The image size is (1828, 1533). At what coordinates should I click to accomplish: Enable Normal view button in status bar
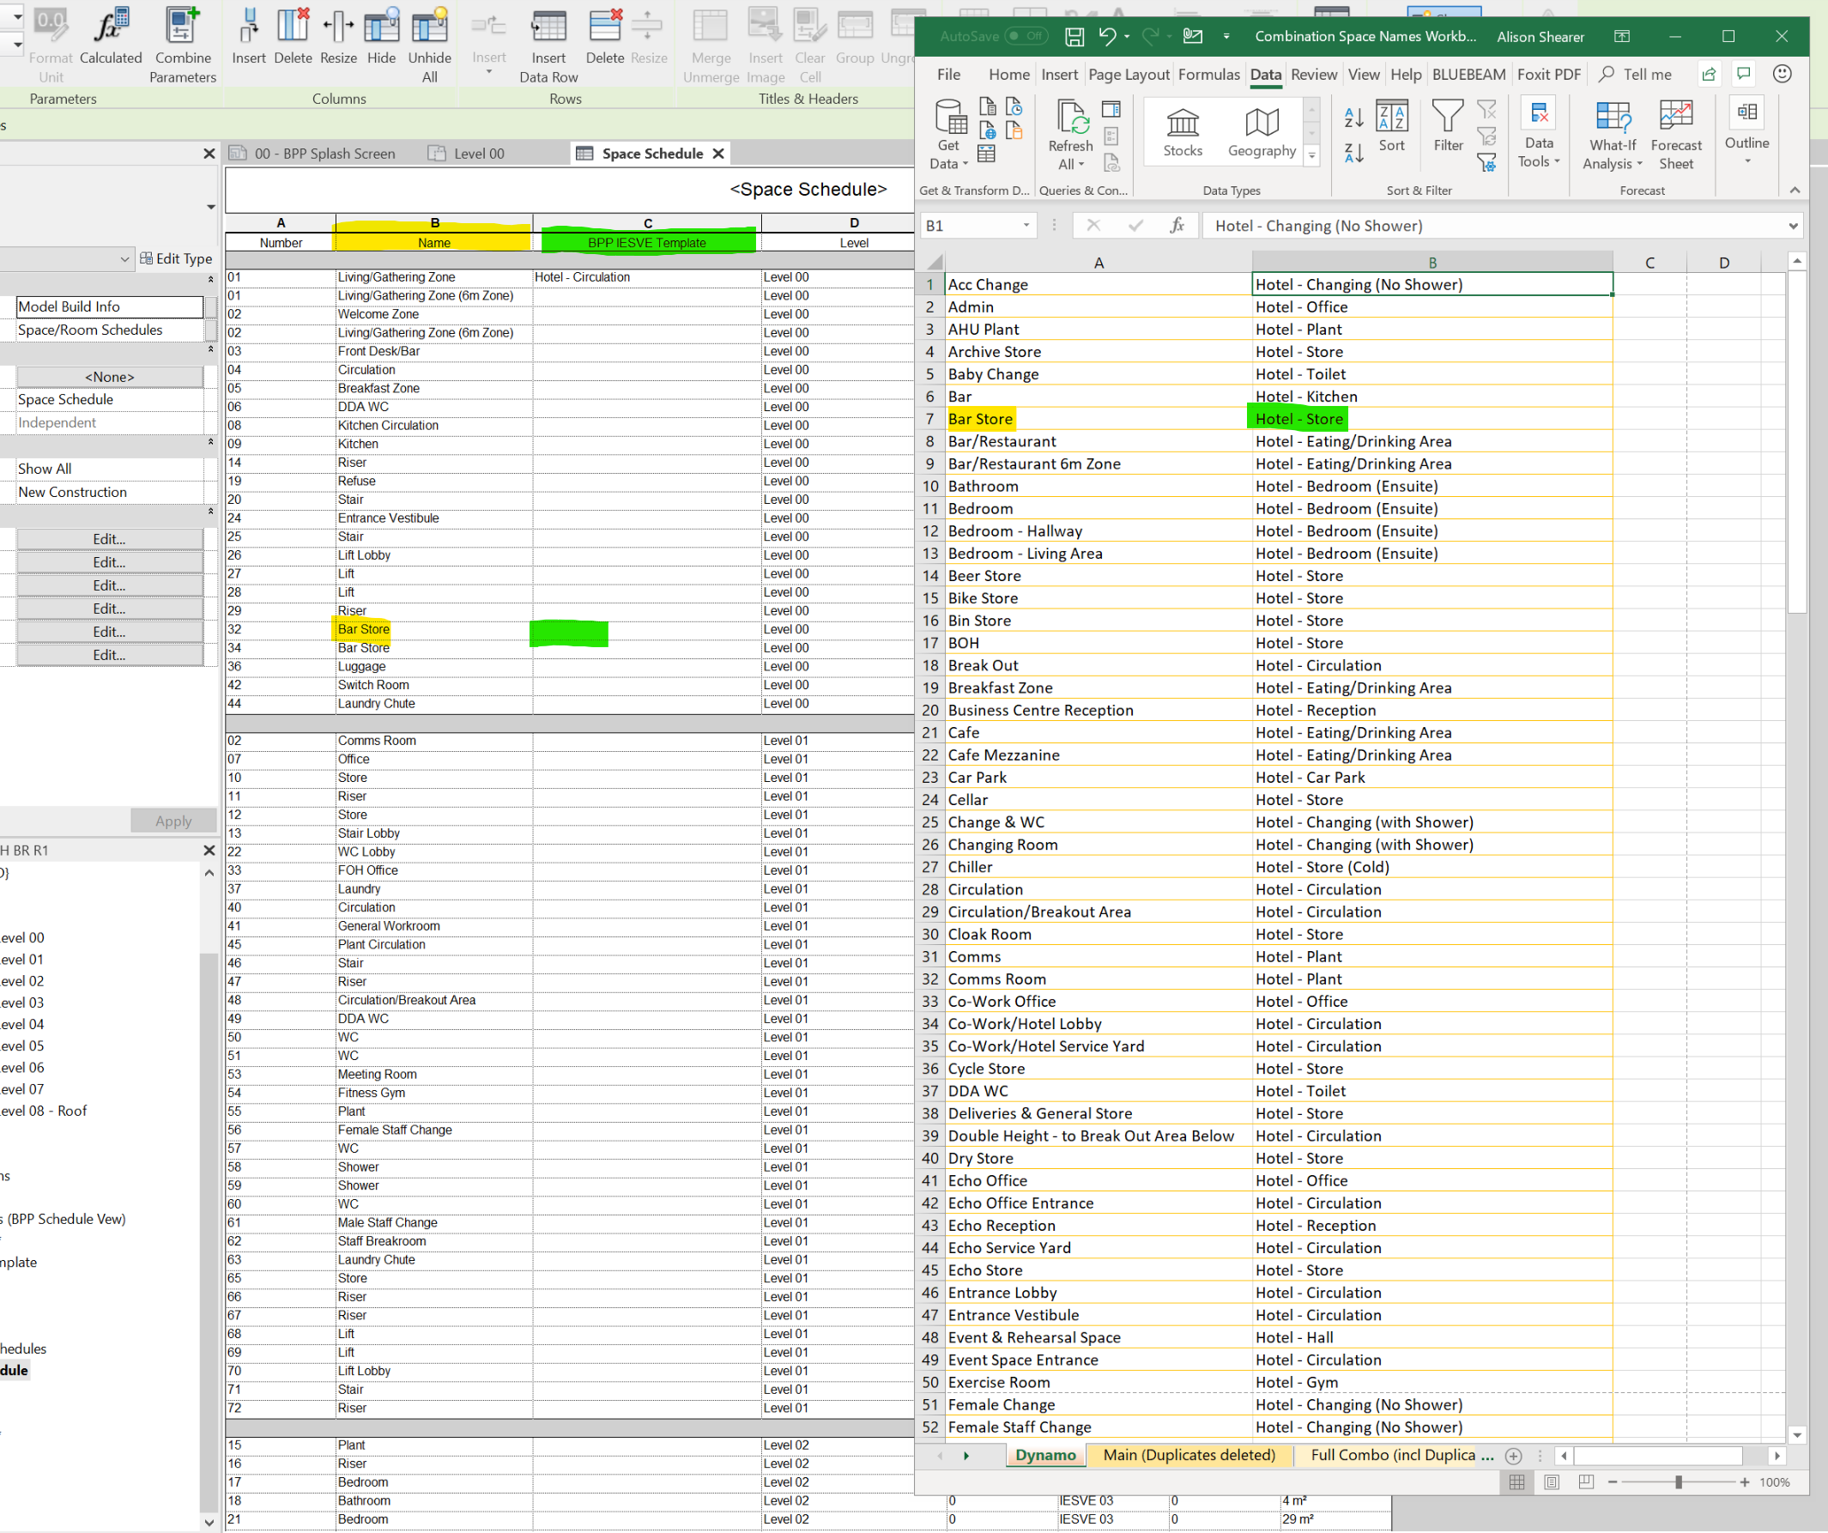point(1516,1481)
